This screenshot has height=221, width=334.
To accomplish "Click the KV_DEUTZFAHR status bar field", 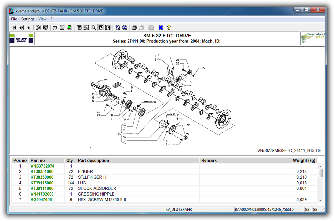I will tap(199, 209).
